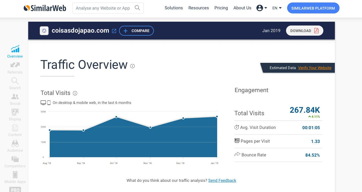
Task: Click the arrow icon by Bounce Rate
Action: coord(237,154)
